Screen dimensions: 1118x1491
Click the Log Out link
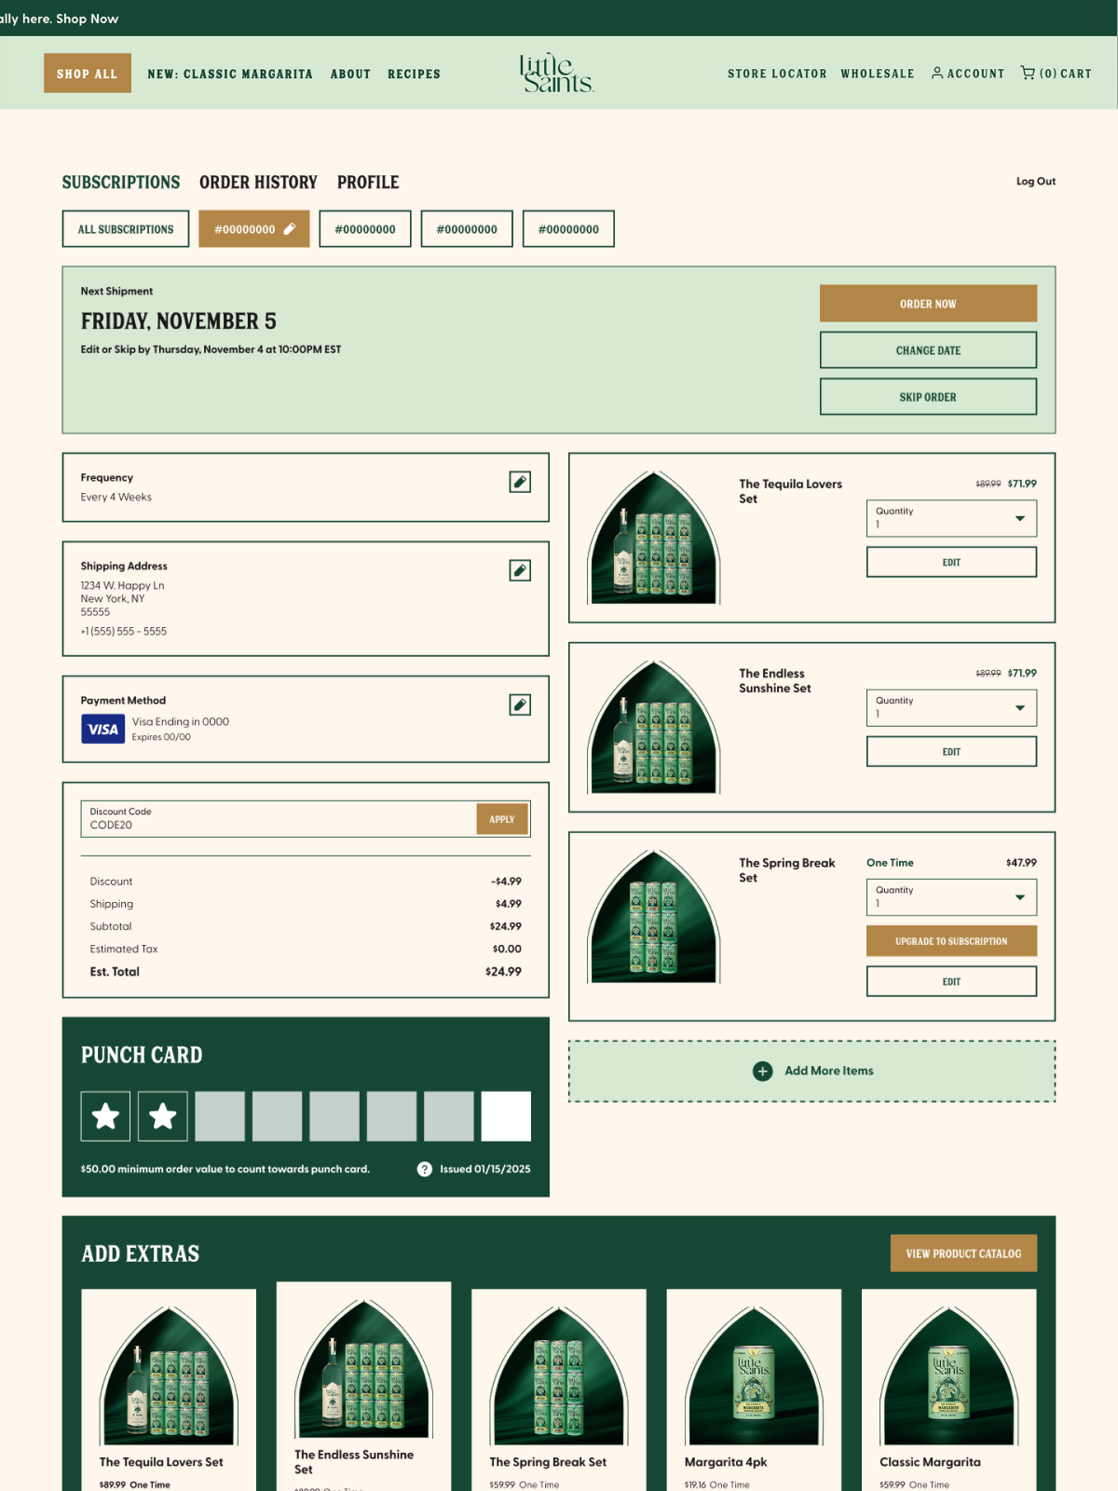point(1035,182)
